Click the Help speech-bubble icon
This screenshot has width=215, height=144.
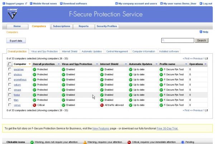pyautogui.click(x=201, y=32)
